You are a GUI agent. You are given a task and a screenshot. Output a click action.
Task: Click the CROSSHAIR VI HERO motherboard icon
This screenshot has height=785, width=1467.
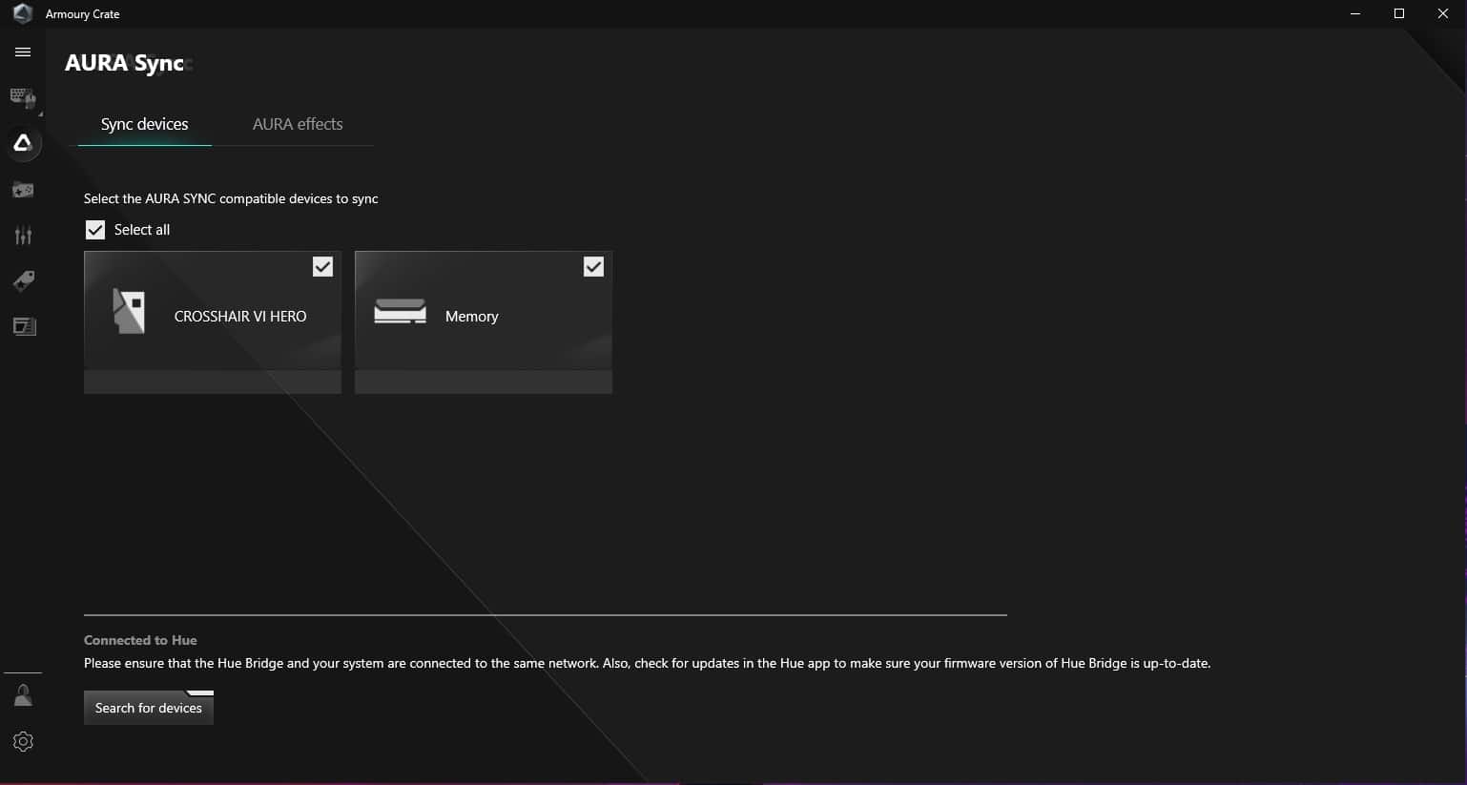(129, 311)
